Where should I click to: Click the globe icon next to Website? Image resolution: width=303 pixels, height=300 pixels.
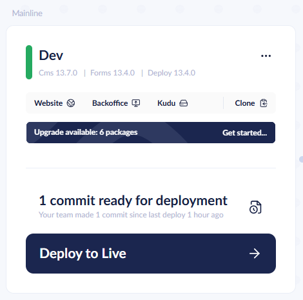(71, 103)
